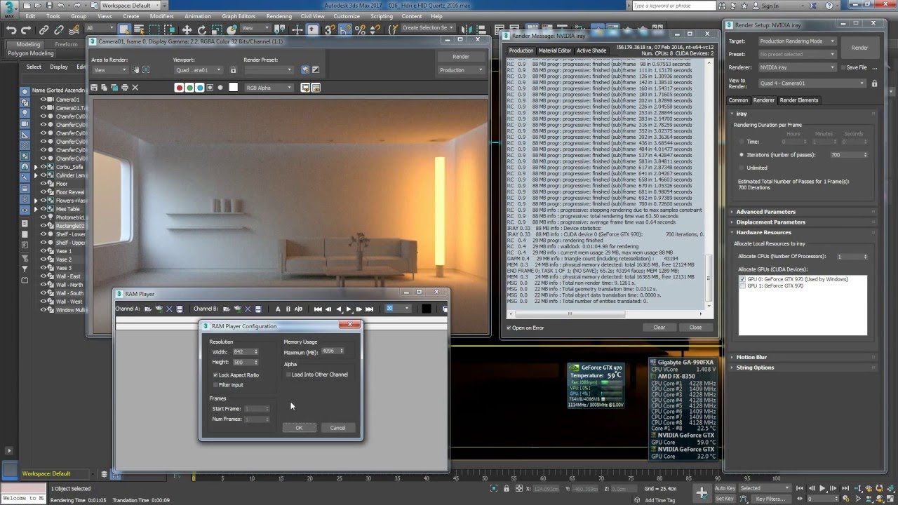Click the Width value field
Screen dimensions: 898x505
tap(242, 352)
